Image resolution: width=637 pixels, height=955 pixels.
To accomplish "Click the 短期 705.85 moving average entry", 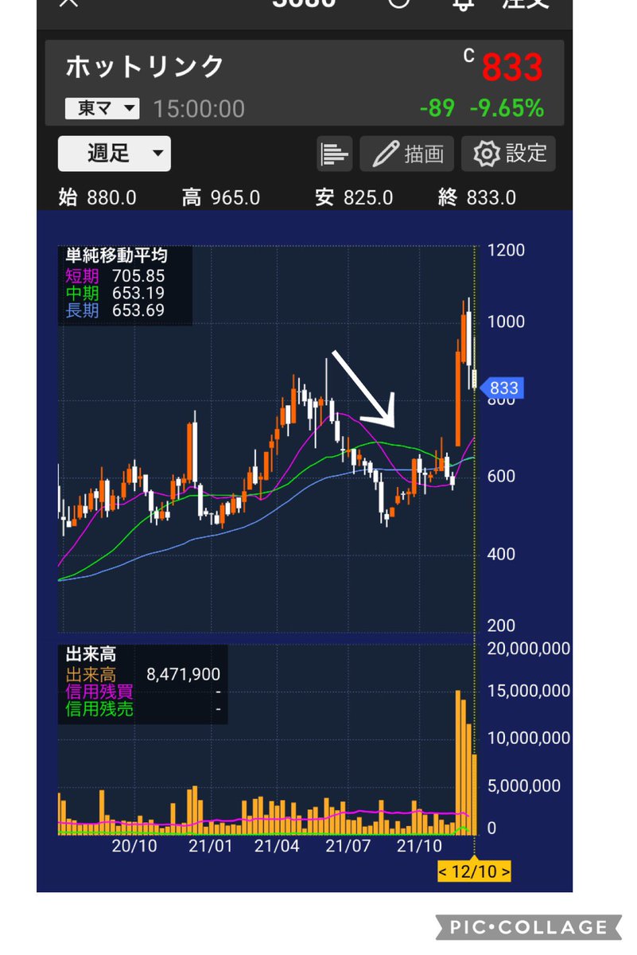I will 115,275.
